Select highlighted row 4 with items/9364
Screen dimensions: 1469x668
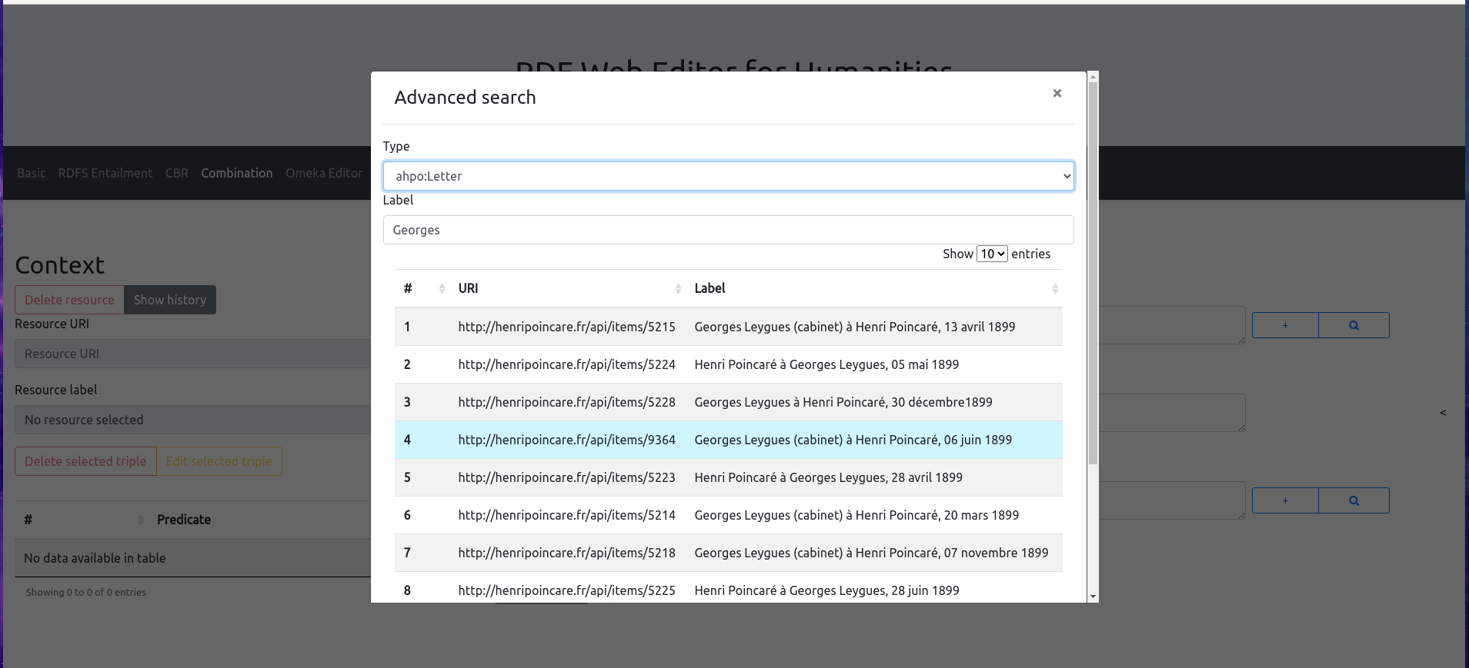click(566, 440)
